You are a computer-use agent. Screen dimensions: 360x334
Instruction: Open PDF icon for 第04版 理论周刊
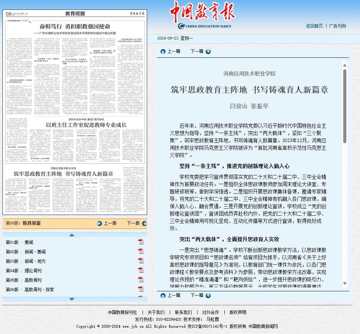[x=141, y=270]
